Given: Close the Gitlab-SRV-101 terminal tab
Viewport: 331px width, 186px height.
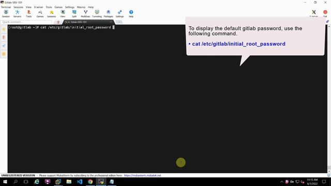Looking at the screenshot, I should [111, 22].
